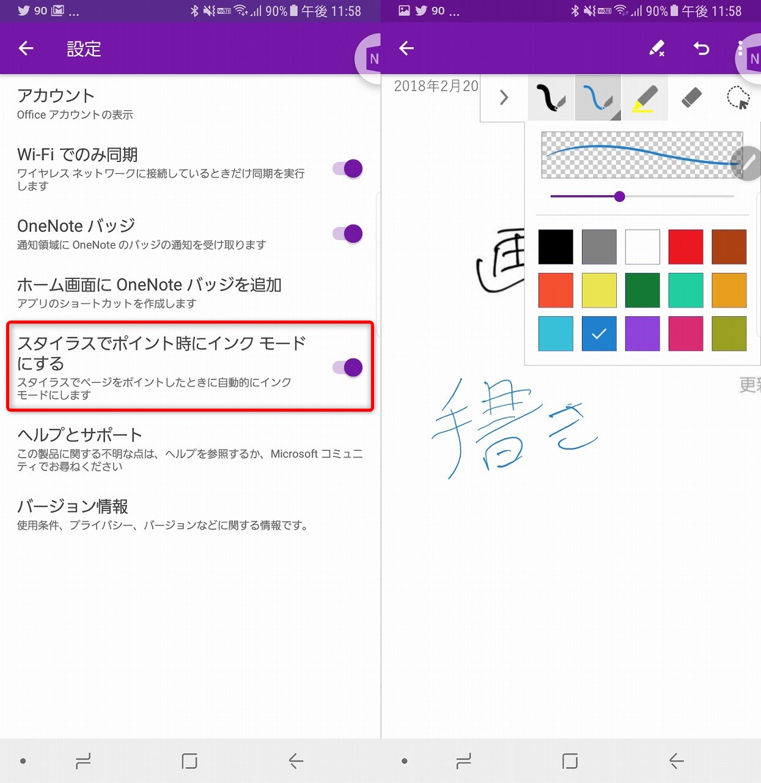This screenshot has height=783, width=761.
Task: Choose the brown color swatch
Action: 729,247
